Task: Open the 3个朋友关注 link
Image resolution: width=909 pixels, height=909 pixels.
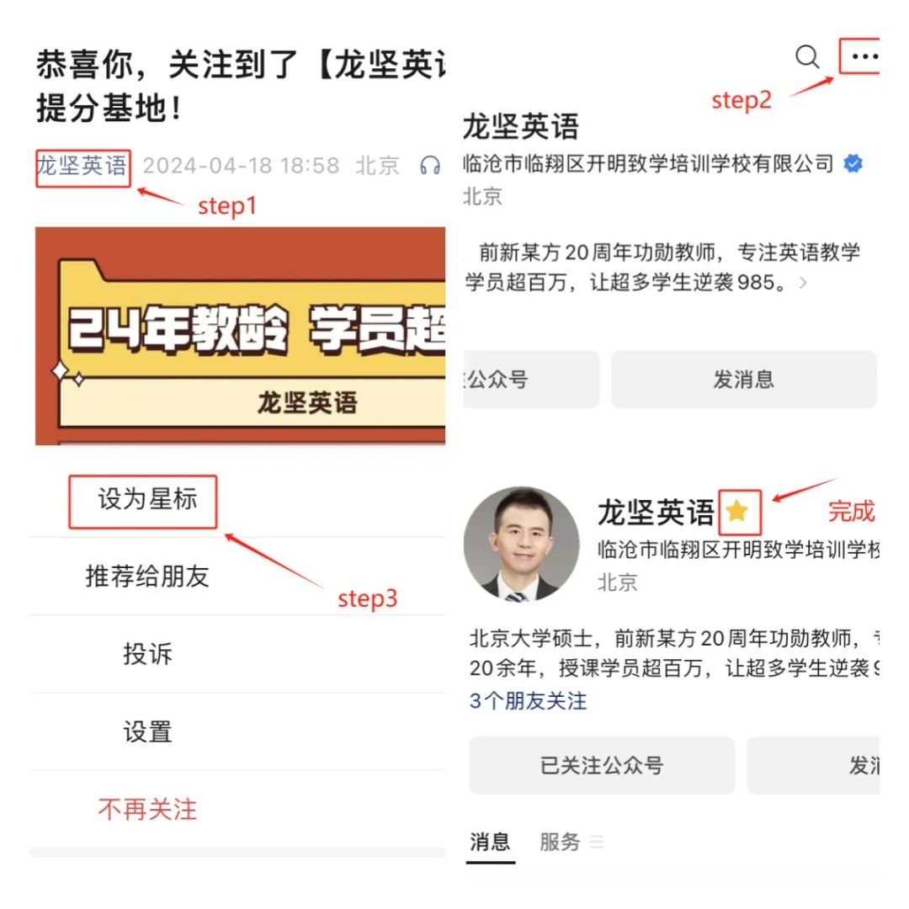Action: (528, 701)
